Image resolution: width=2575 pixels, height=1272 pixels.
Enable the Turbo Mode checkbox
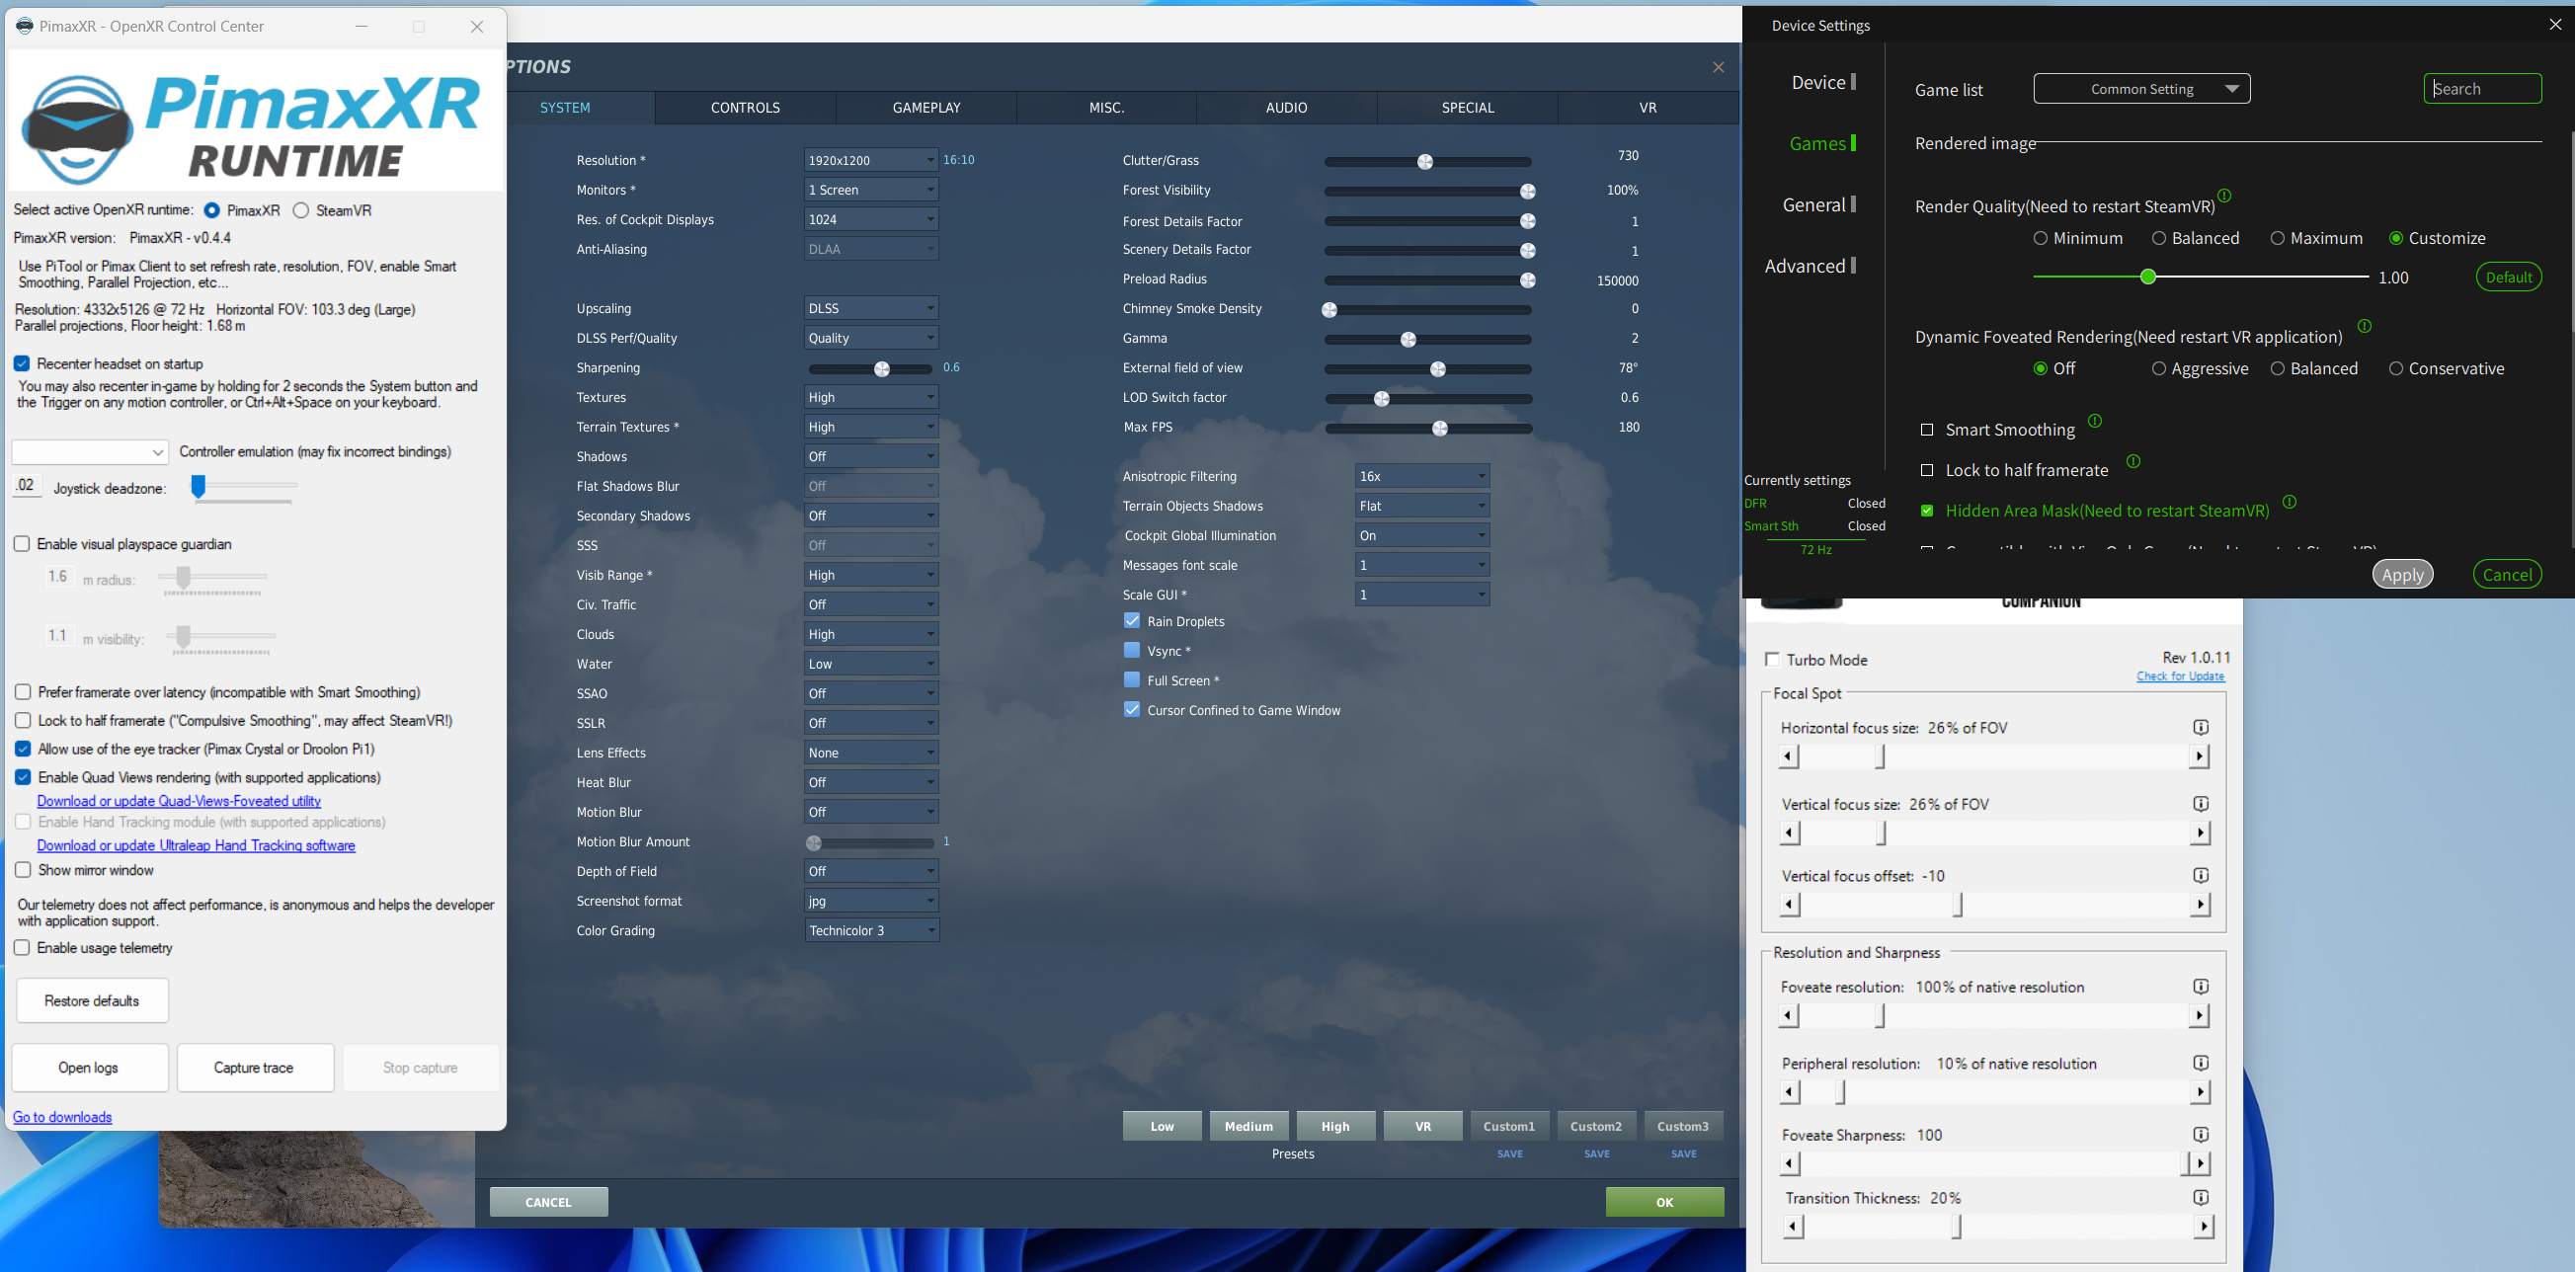(x=1772, y=660)
